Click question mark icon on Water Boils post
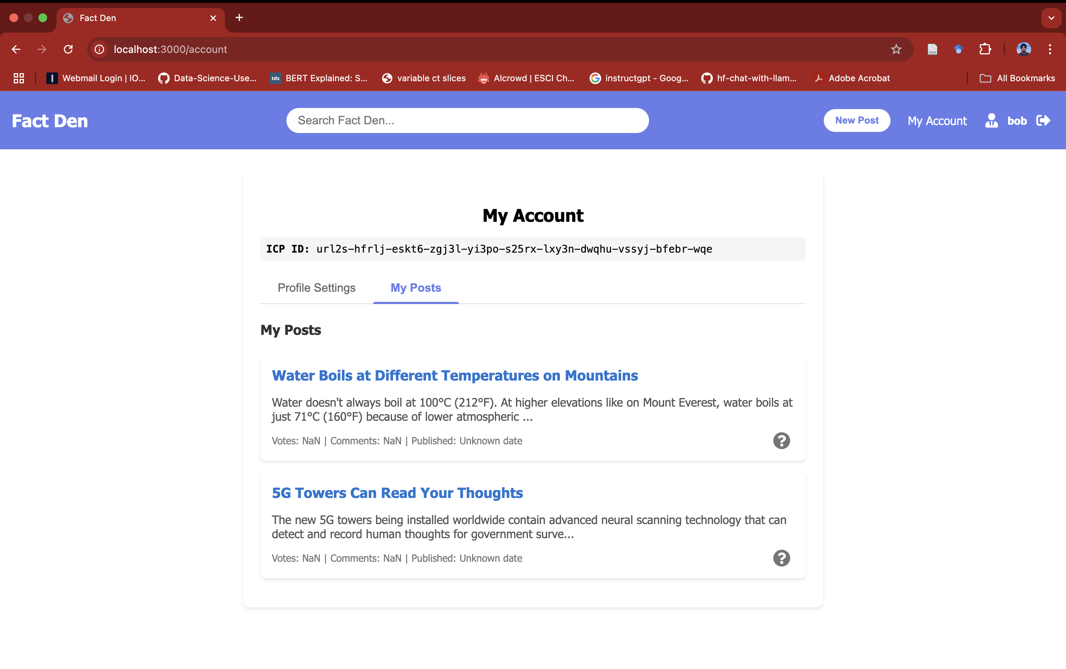 point(781,441)
